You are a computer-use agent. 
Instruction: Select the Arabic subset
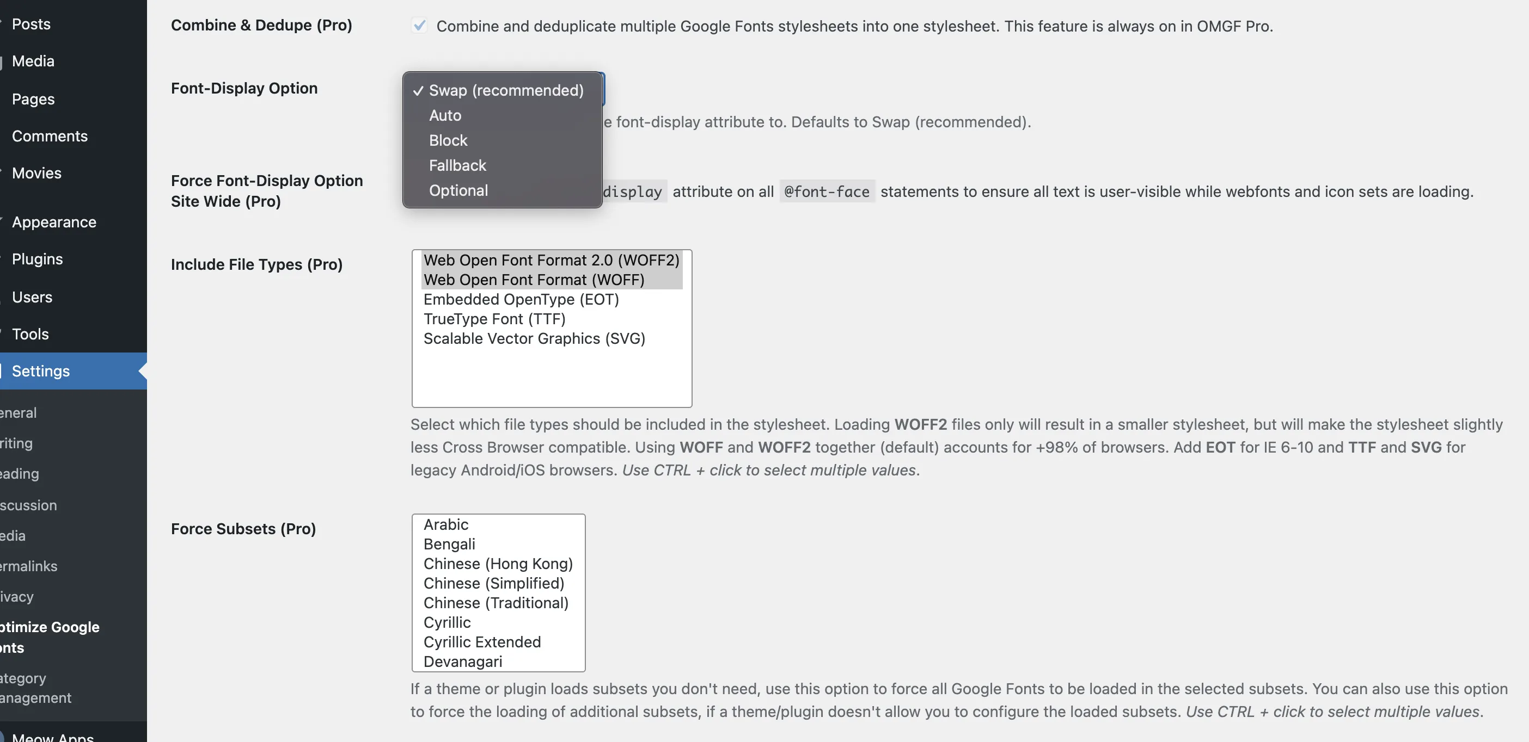[446, 524]
